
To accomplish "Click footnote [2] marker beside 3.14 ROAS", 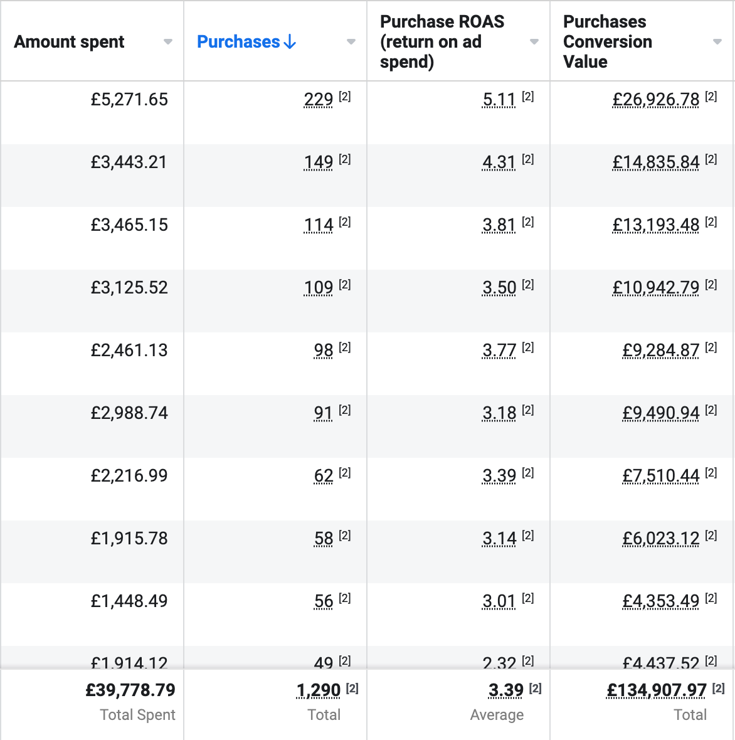I will [527, 536].
